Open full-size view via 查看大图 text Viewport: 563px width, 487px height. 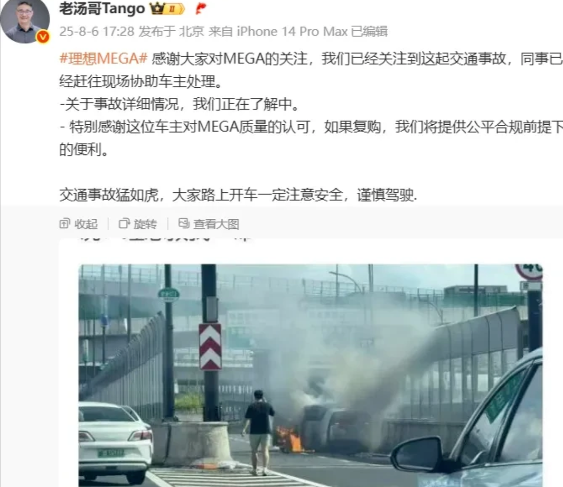216,224
